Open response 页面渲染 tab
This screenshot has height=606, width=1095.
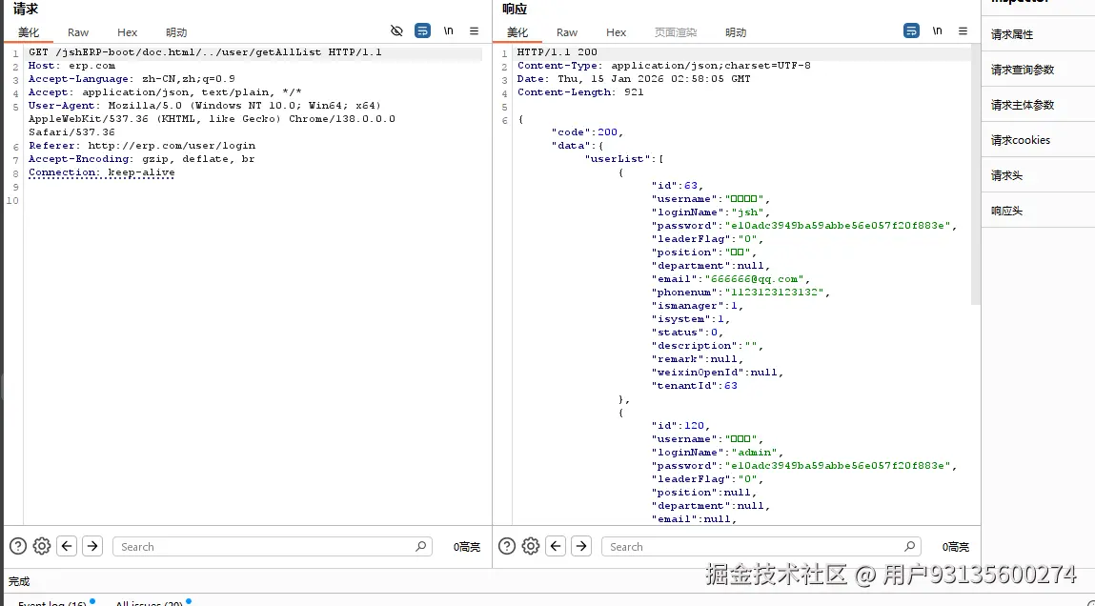(x=676, y=32)
